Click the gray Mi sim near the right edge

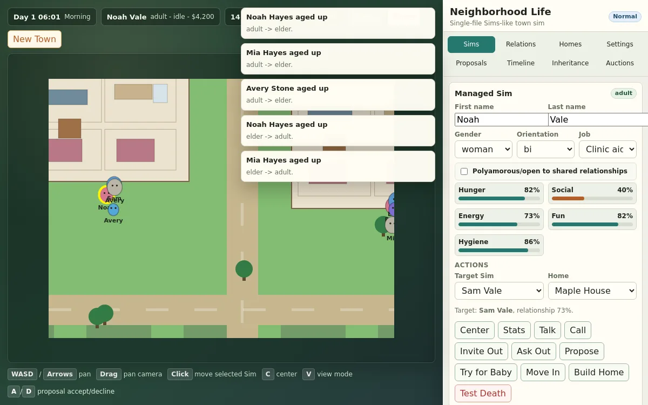(390, 225)
